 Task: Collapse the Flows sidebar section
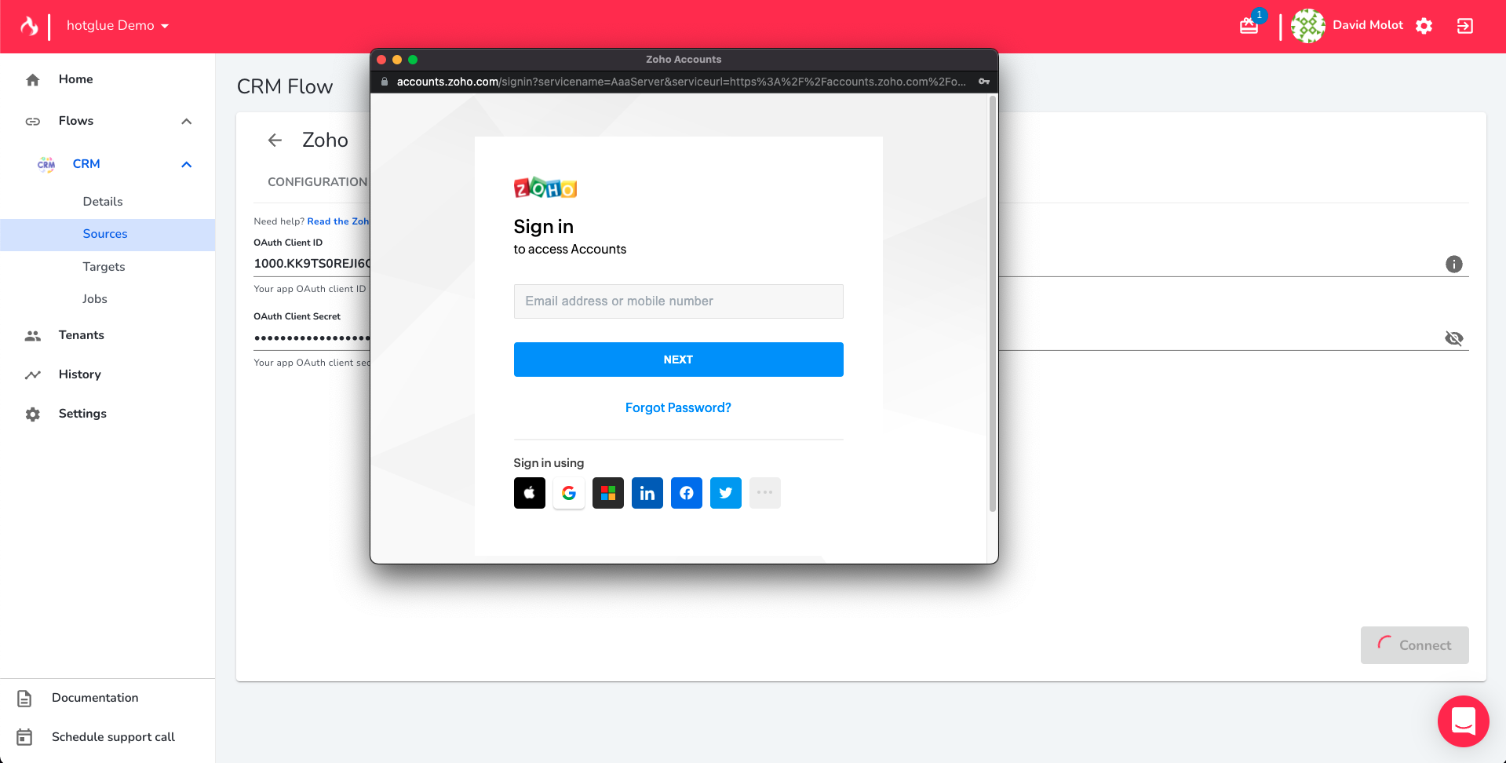(x=186, y=121)
